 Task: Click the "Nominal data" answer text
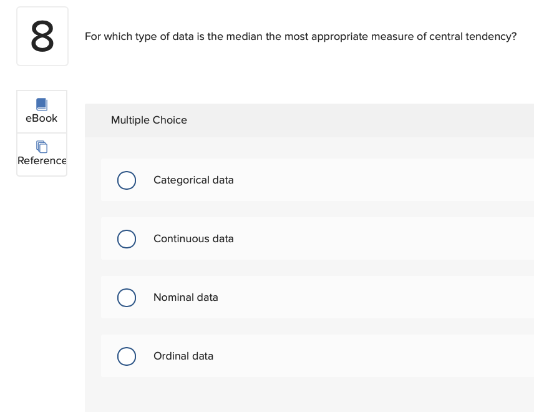tap(186, 298)
